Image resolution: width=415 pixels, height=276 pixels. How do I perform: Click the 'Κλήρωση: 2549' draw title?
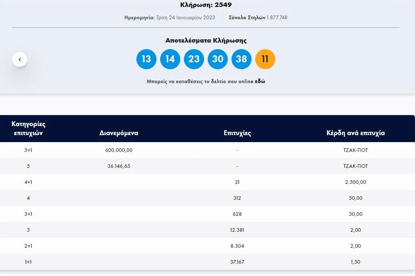point(206,5)
